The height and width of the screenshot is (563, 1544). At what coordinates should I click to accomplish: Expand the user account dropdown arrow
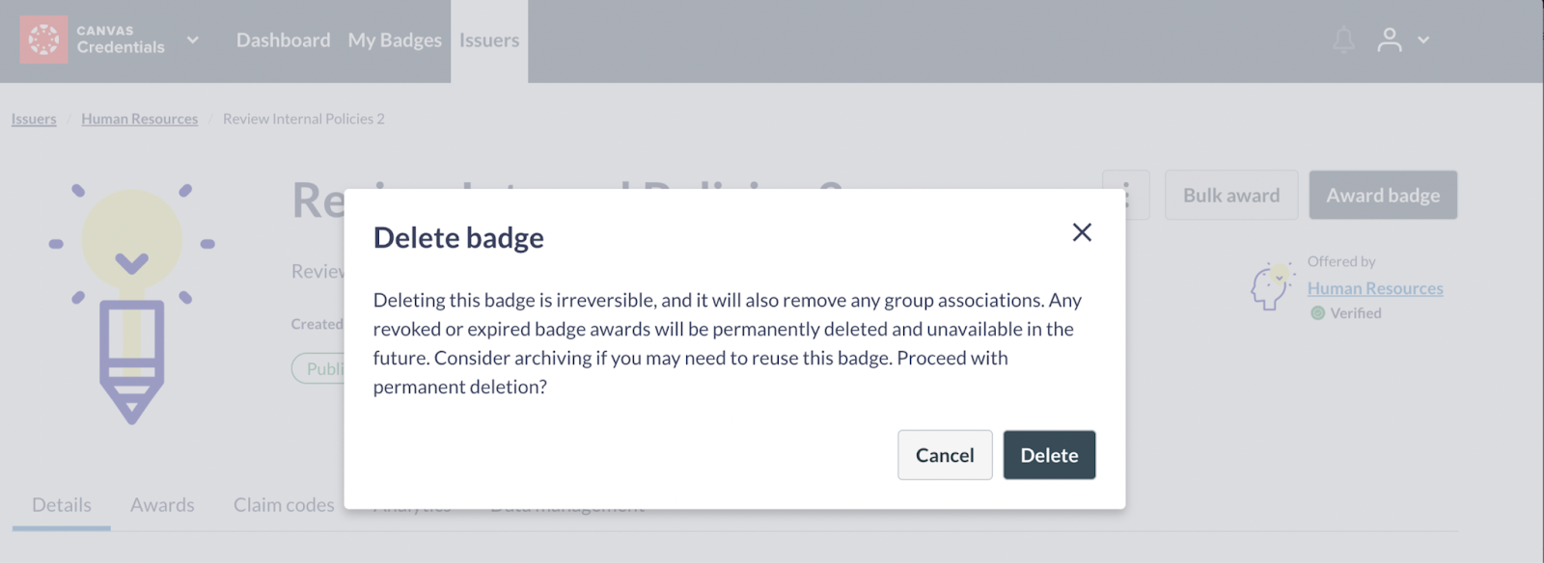1423,40
